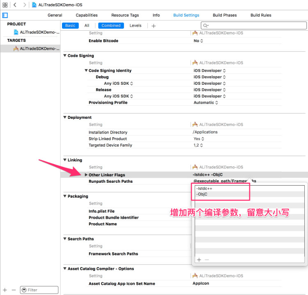
Task: Collapse the Code Signing section
Action: pyautogui.click(x=65, y=56)
